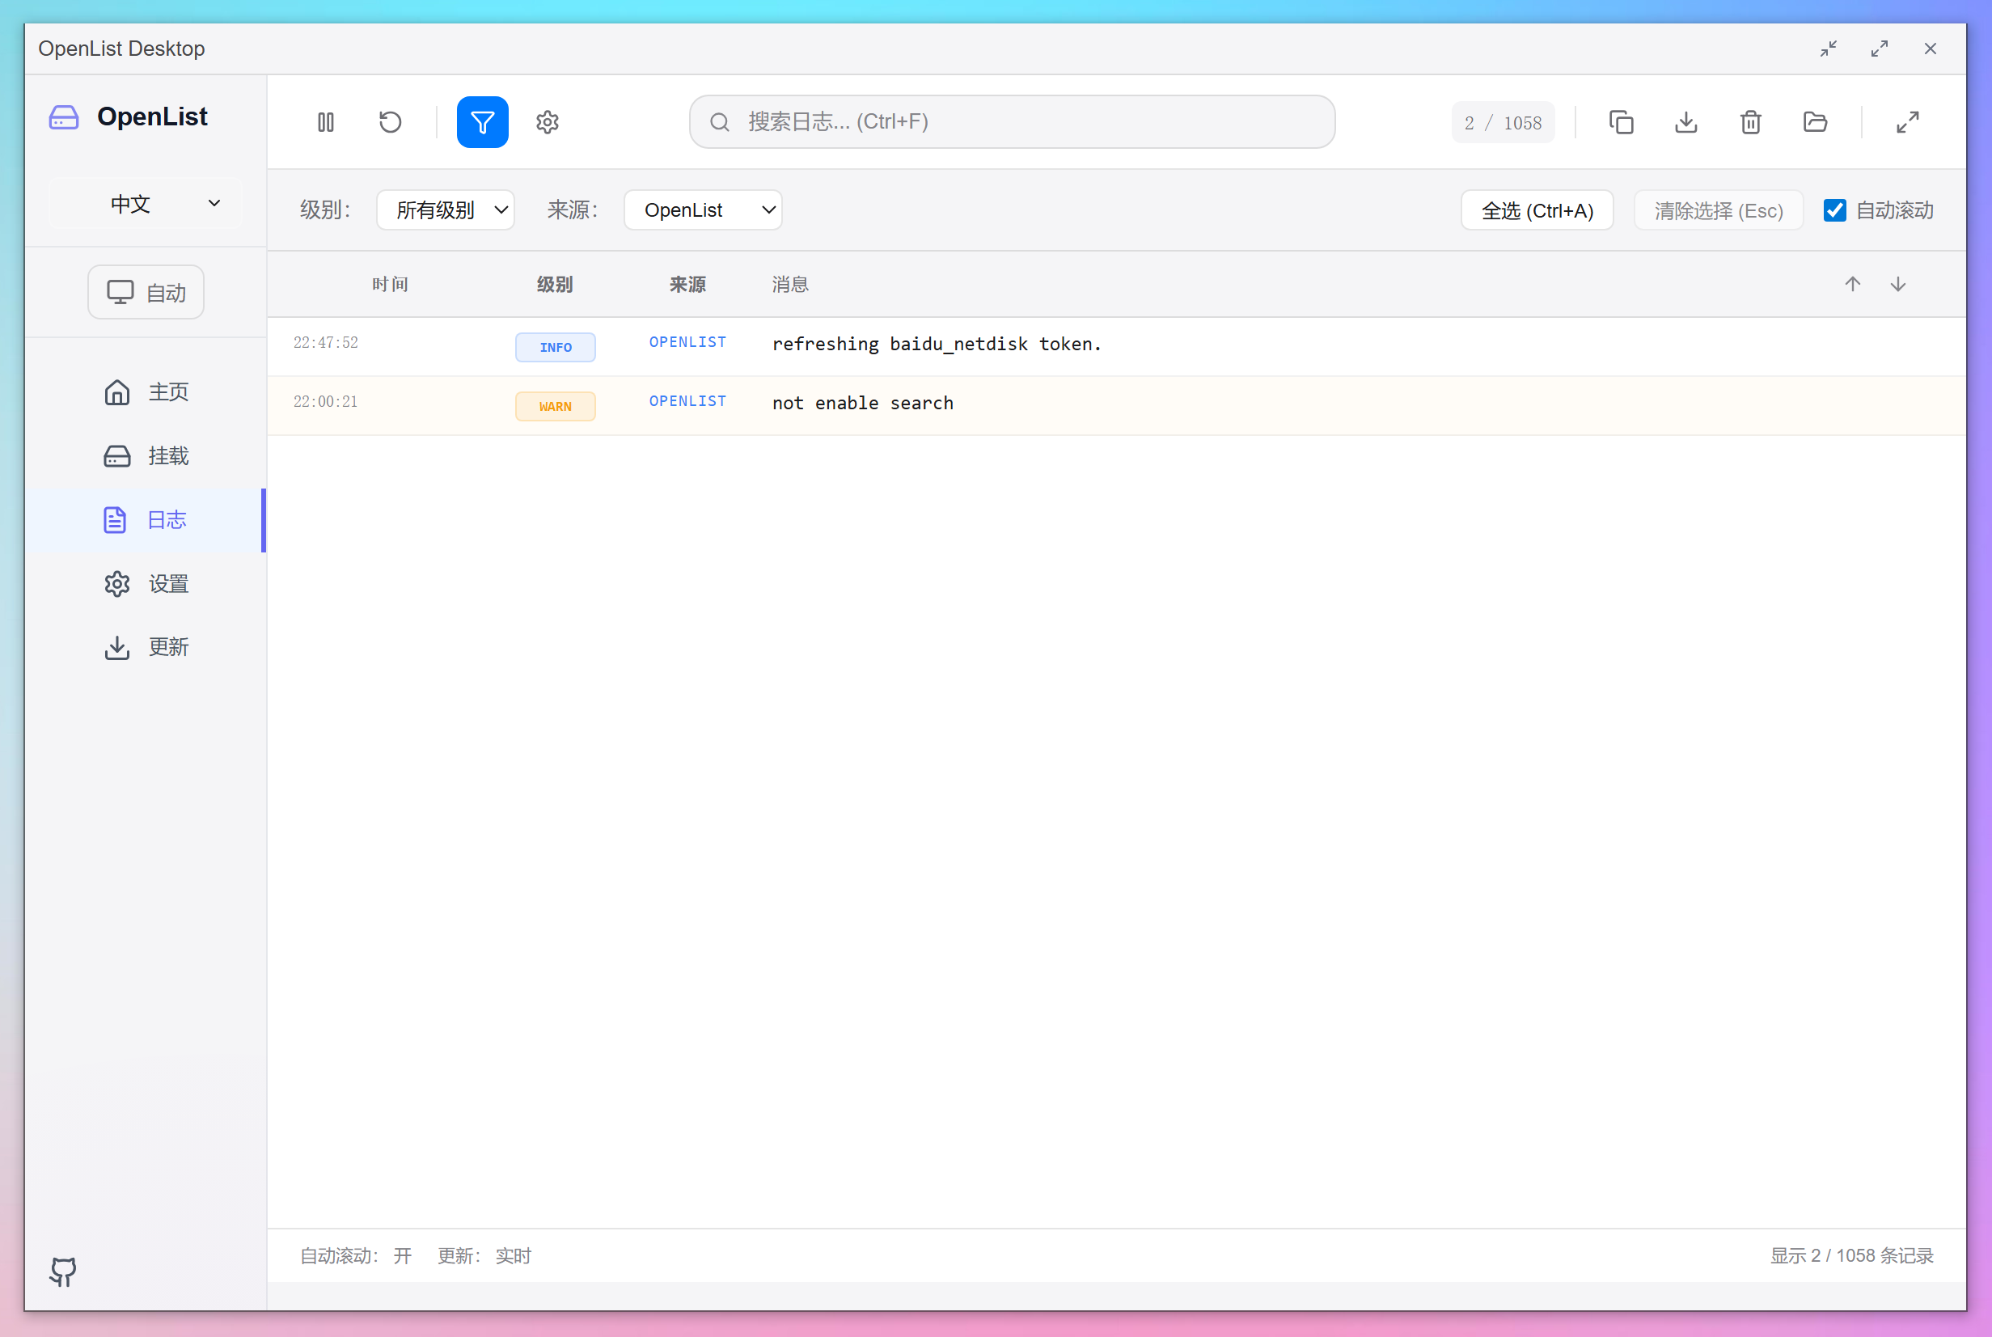1992x1337 pixels.
Task: Delete the displayed logs
Action: (x=1750, y=122)
